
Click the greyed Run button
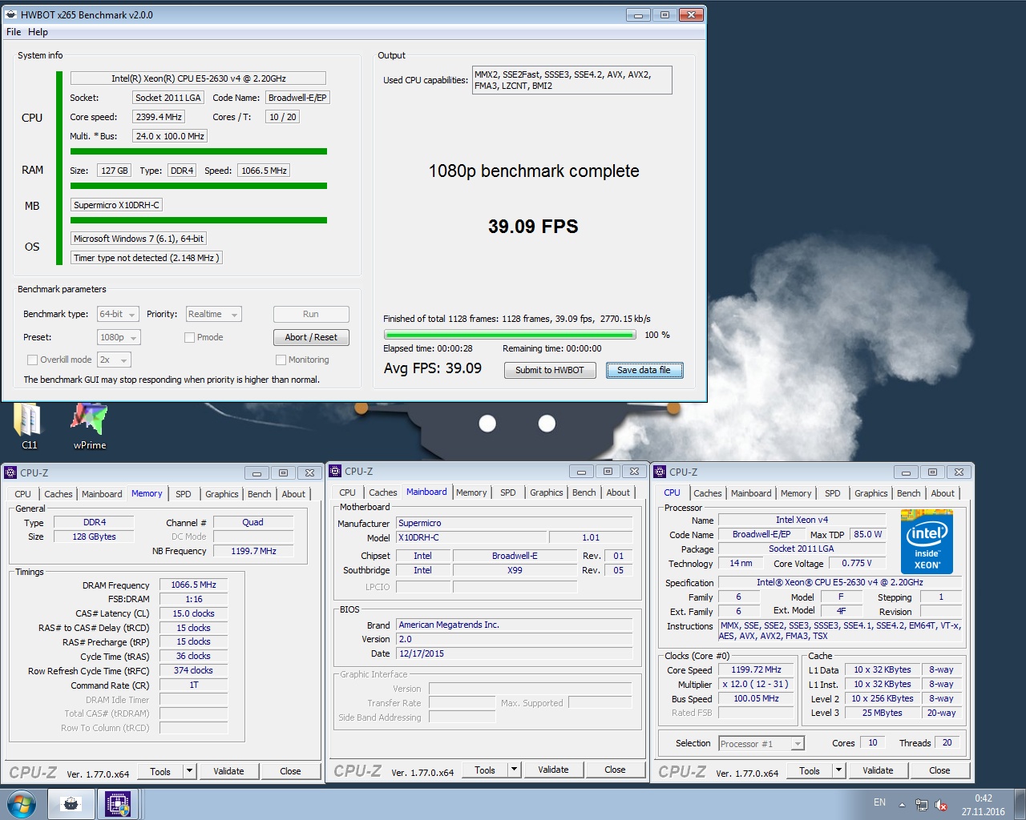(311, 314)
